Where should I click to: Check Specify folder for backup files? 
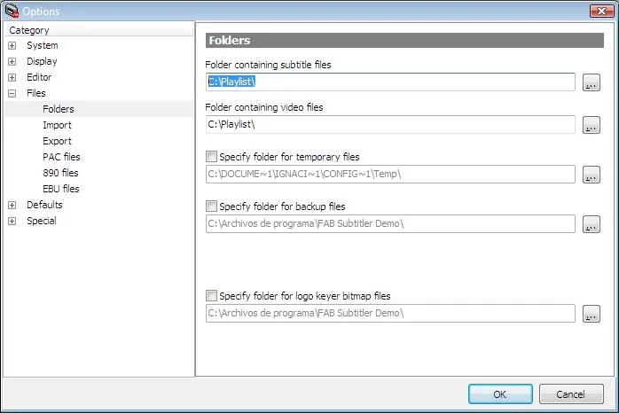coord(211,206)
